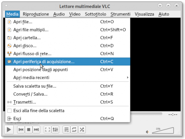Click the broadcast icon beside Trasmetti
The image size is (185, 139).
[x=9, y=102]
